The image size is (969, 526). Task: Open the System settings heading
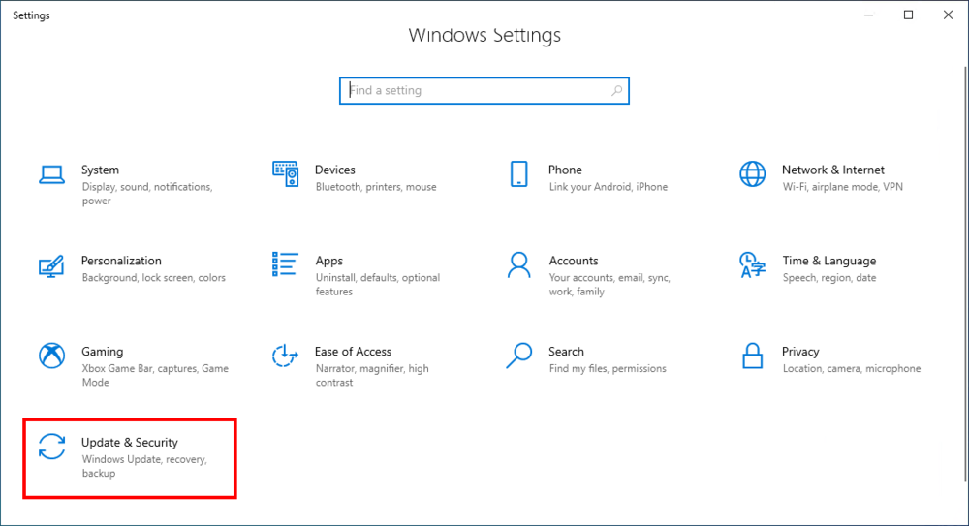point(100,170)
